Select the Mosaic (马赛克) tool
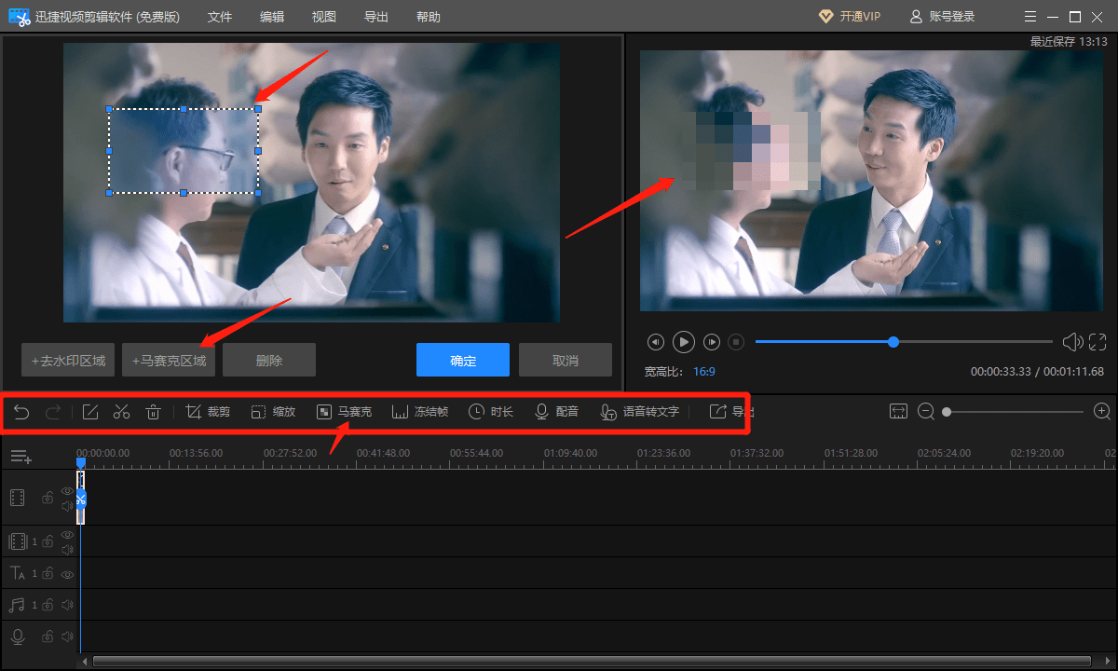Screen dimensions: 1118x671 click(x=344, y=411)
